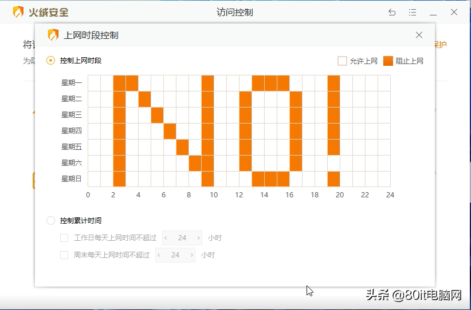The image size is (471, 310).
Task: Click the weekend hours value 24 field
Action: click(x=175, y=255)
